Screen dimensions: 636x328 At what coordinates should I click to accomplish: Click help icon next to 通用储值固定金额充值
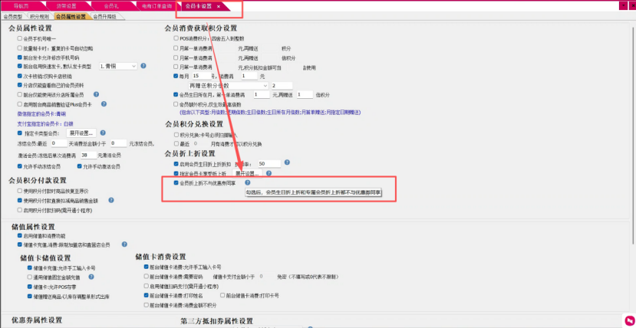pos(91,277)
